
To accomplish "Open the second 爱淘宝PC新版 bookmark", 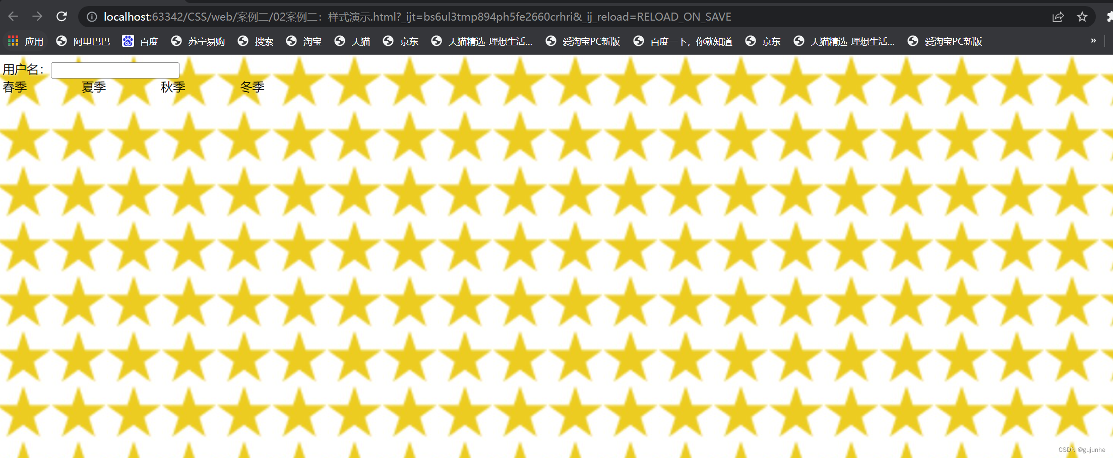I will 945,41.
